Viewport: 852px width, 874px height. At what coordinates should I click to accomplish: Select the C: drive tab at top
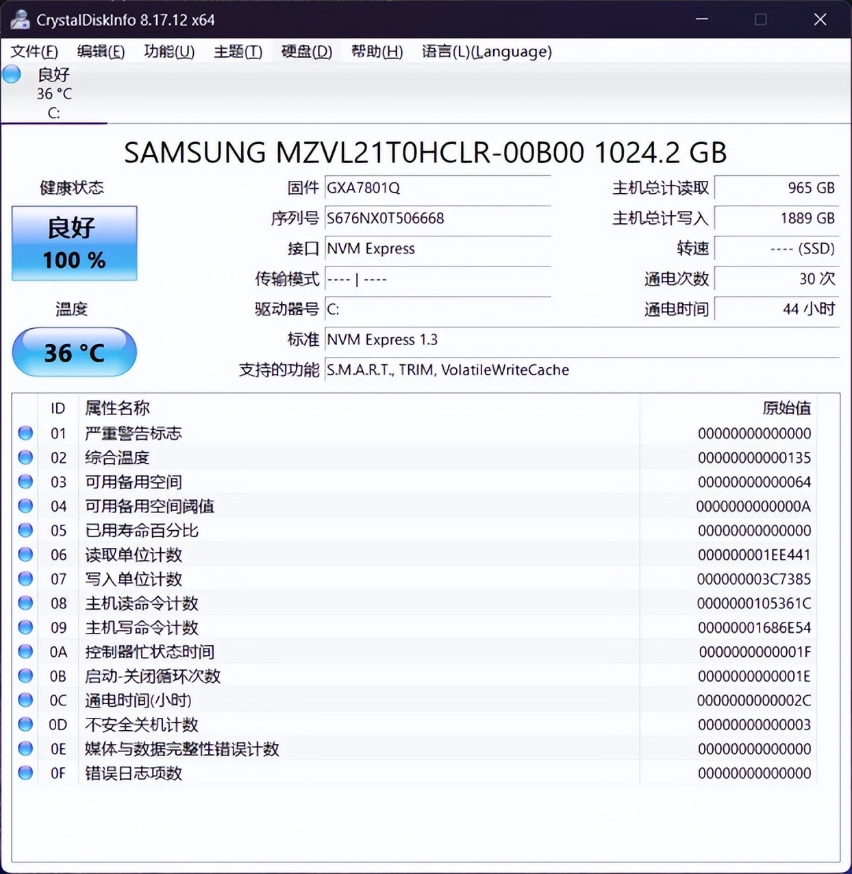tap(53, 94)
